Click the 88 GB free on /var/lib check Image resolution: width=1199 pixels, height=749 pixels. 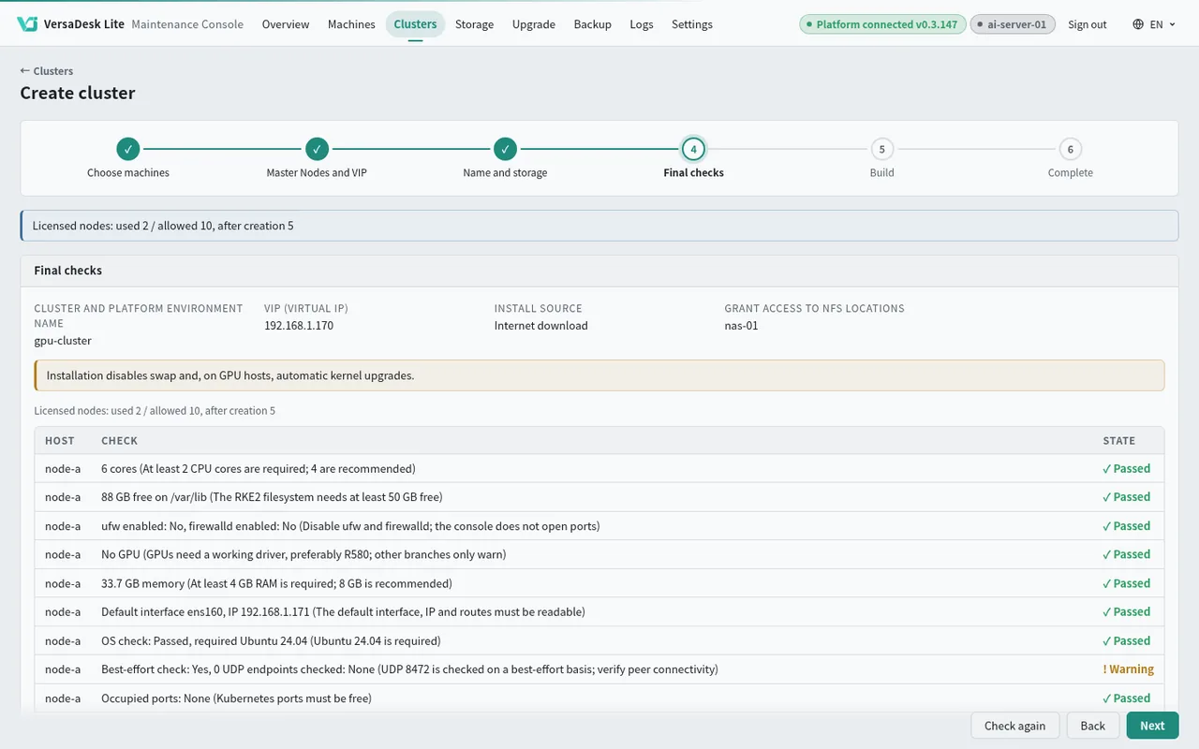[272, 497]
